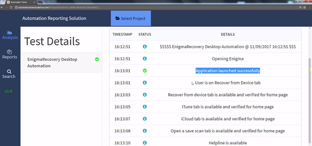Image resolution: width=312 pixels, height=146 pixels.
Task: Click info icon for $$$$$ EnigmaRecovery row
Action: (145, 46)
